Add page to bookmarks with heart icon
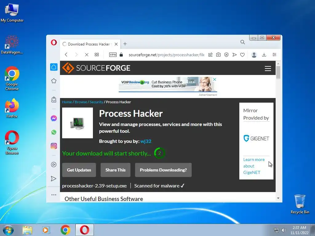 (x=242, y=55)
